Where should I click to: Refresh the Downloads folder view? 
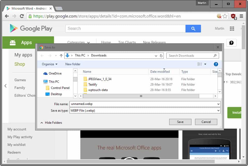pos(161,55)
